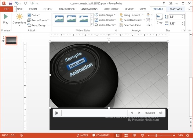Fit slide to current window icon

187,135
